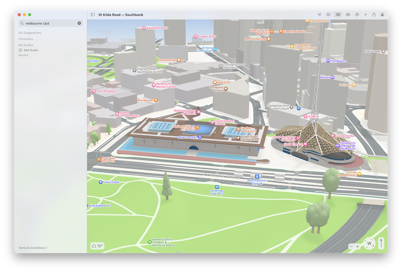The image size is (402, 272).
Task: Zoom in with the map plus button
Action: (x=357, y=246)
